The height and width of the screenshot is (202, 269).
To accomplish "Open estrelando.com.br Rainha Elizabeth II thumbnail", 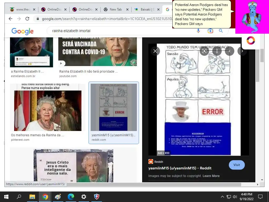I will (32, 52).
